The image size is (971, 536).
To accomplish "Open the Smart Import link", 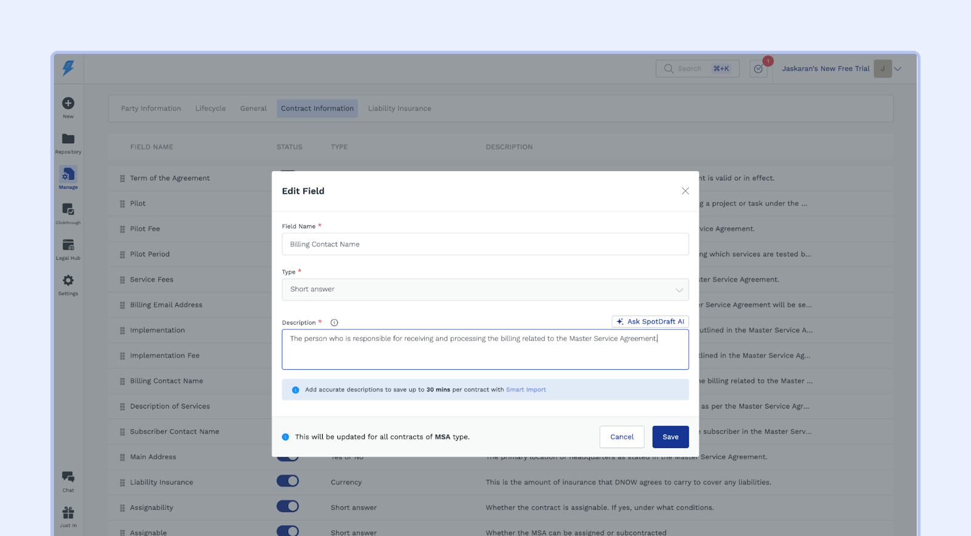I will coord(526,390).
